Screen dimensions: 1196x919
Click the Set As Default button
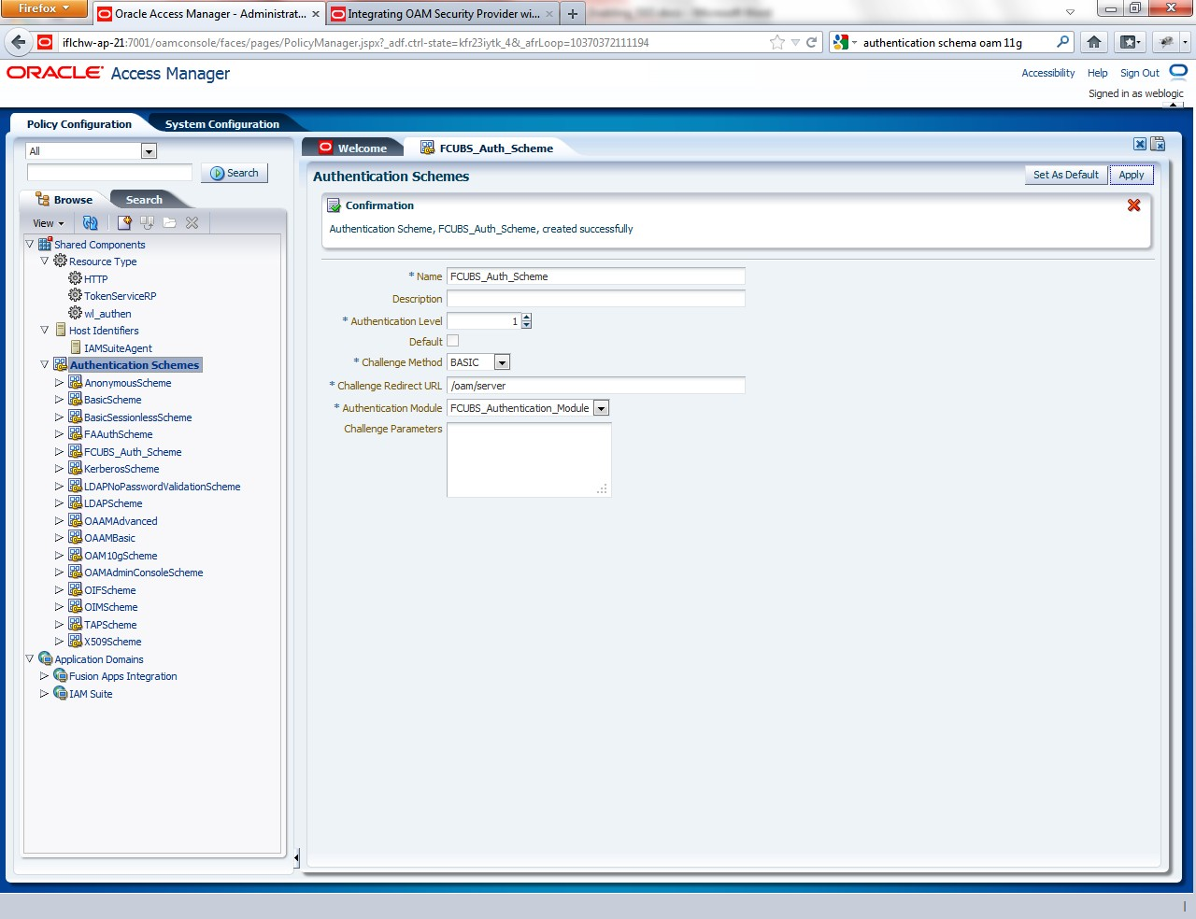[x=1066, y=175]
